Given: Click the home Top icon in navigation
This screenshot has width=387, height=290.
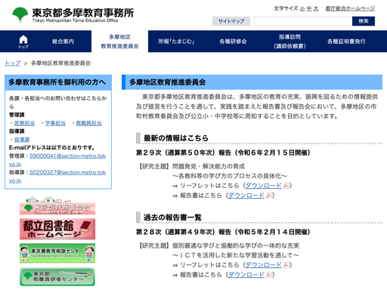Looking at the screenshot, I should [23, 42].
